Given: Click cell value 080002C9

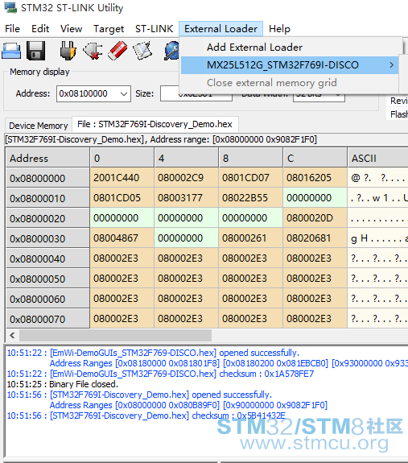Looking at the screenshot, I should (187, 178).
